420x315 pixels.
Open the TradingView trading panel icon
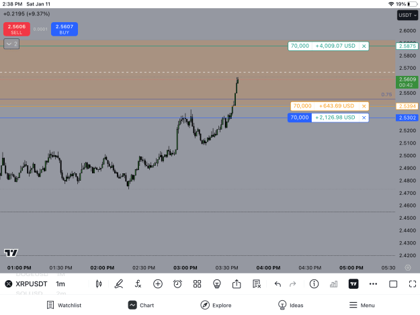coord(353,284)
